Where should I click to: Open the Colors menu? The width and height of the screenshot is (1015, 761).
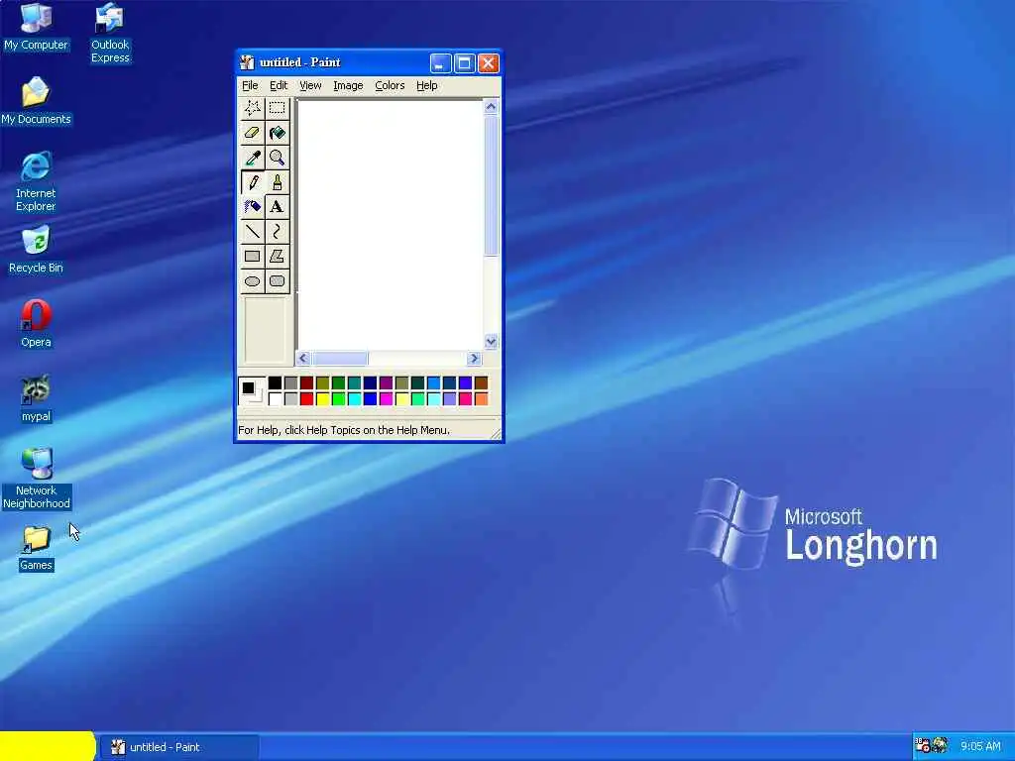(390, 85)
